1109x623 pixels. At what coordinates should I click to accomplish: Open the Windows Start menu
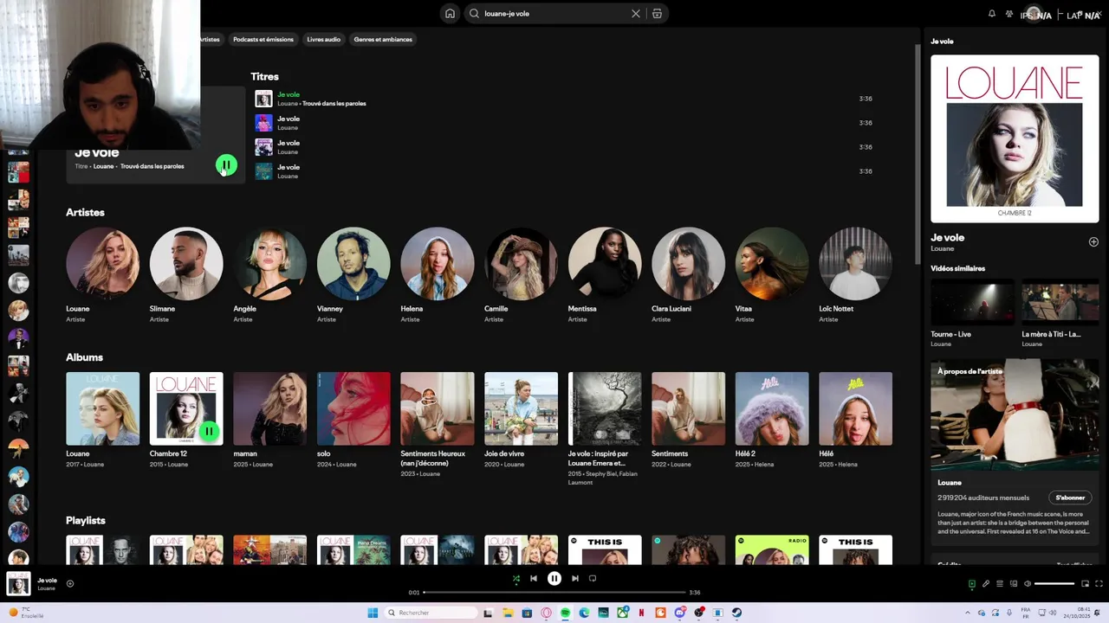coord(373,613)
